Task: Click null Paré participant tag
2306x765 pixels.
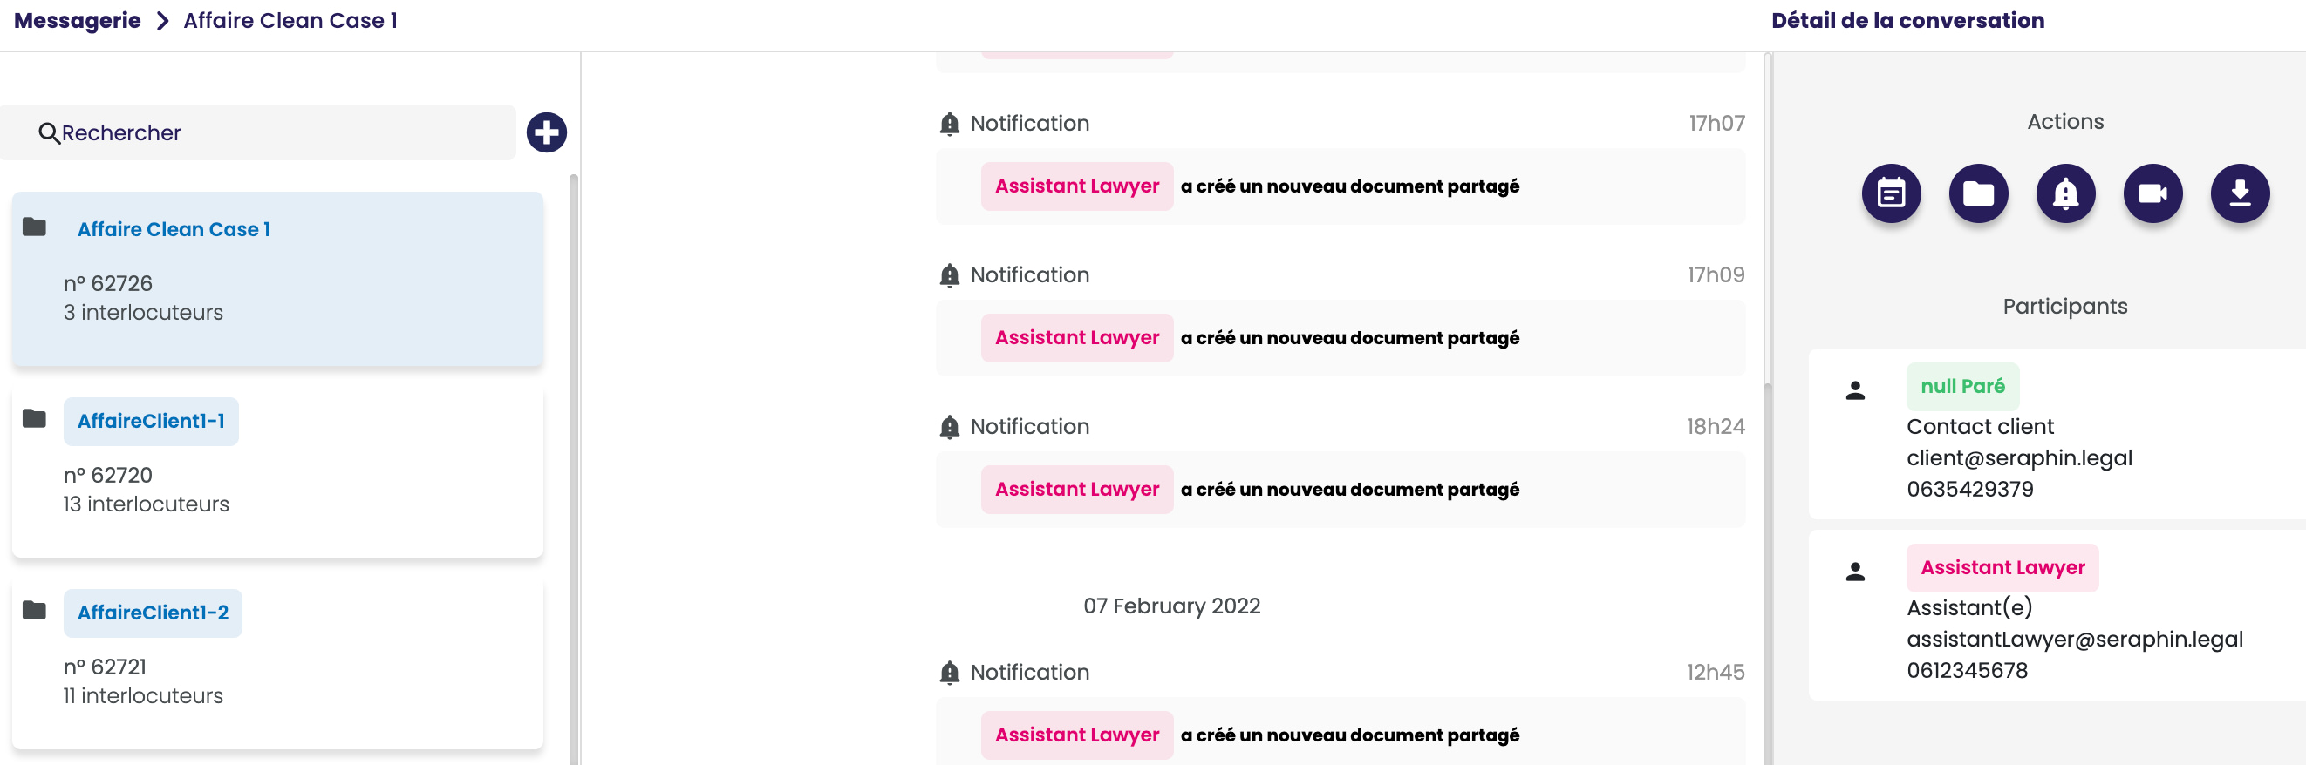Action: pos(1961,387)
